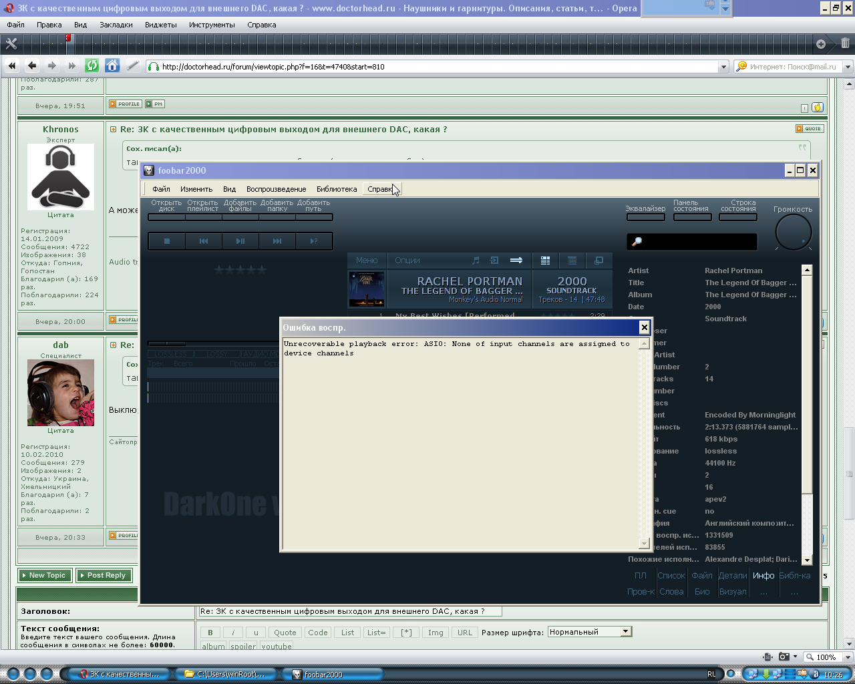
Task: Open Opera panels wrench icon
Action: click(x=11, y=43)
